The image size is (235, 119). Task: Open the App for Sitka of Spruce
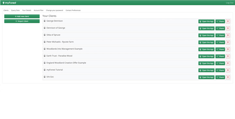(x=206, y=35)
